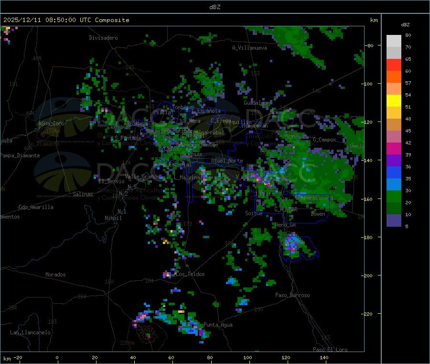Click the '2200m' contour label near the volcano
Viewport: 430px width, 364px height.
(x=127, y=343)
